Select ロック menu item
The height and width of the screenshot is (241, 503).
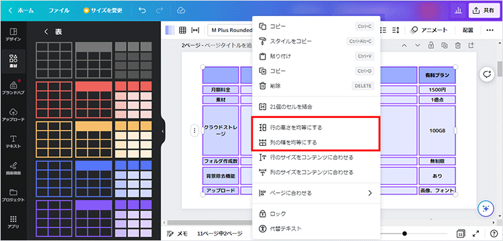317,214
